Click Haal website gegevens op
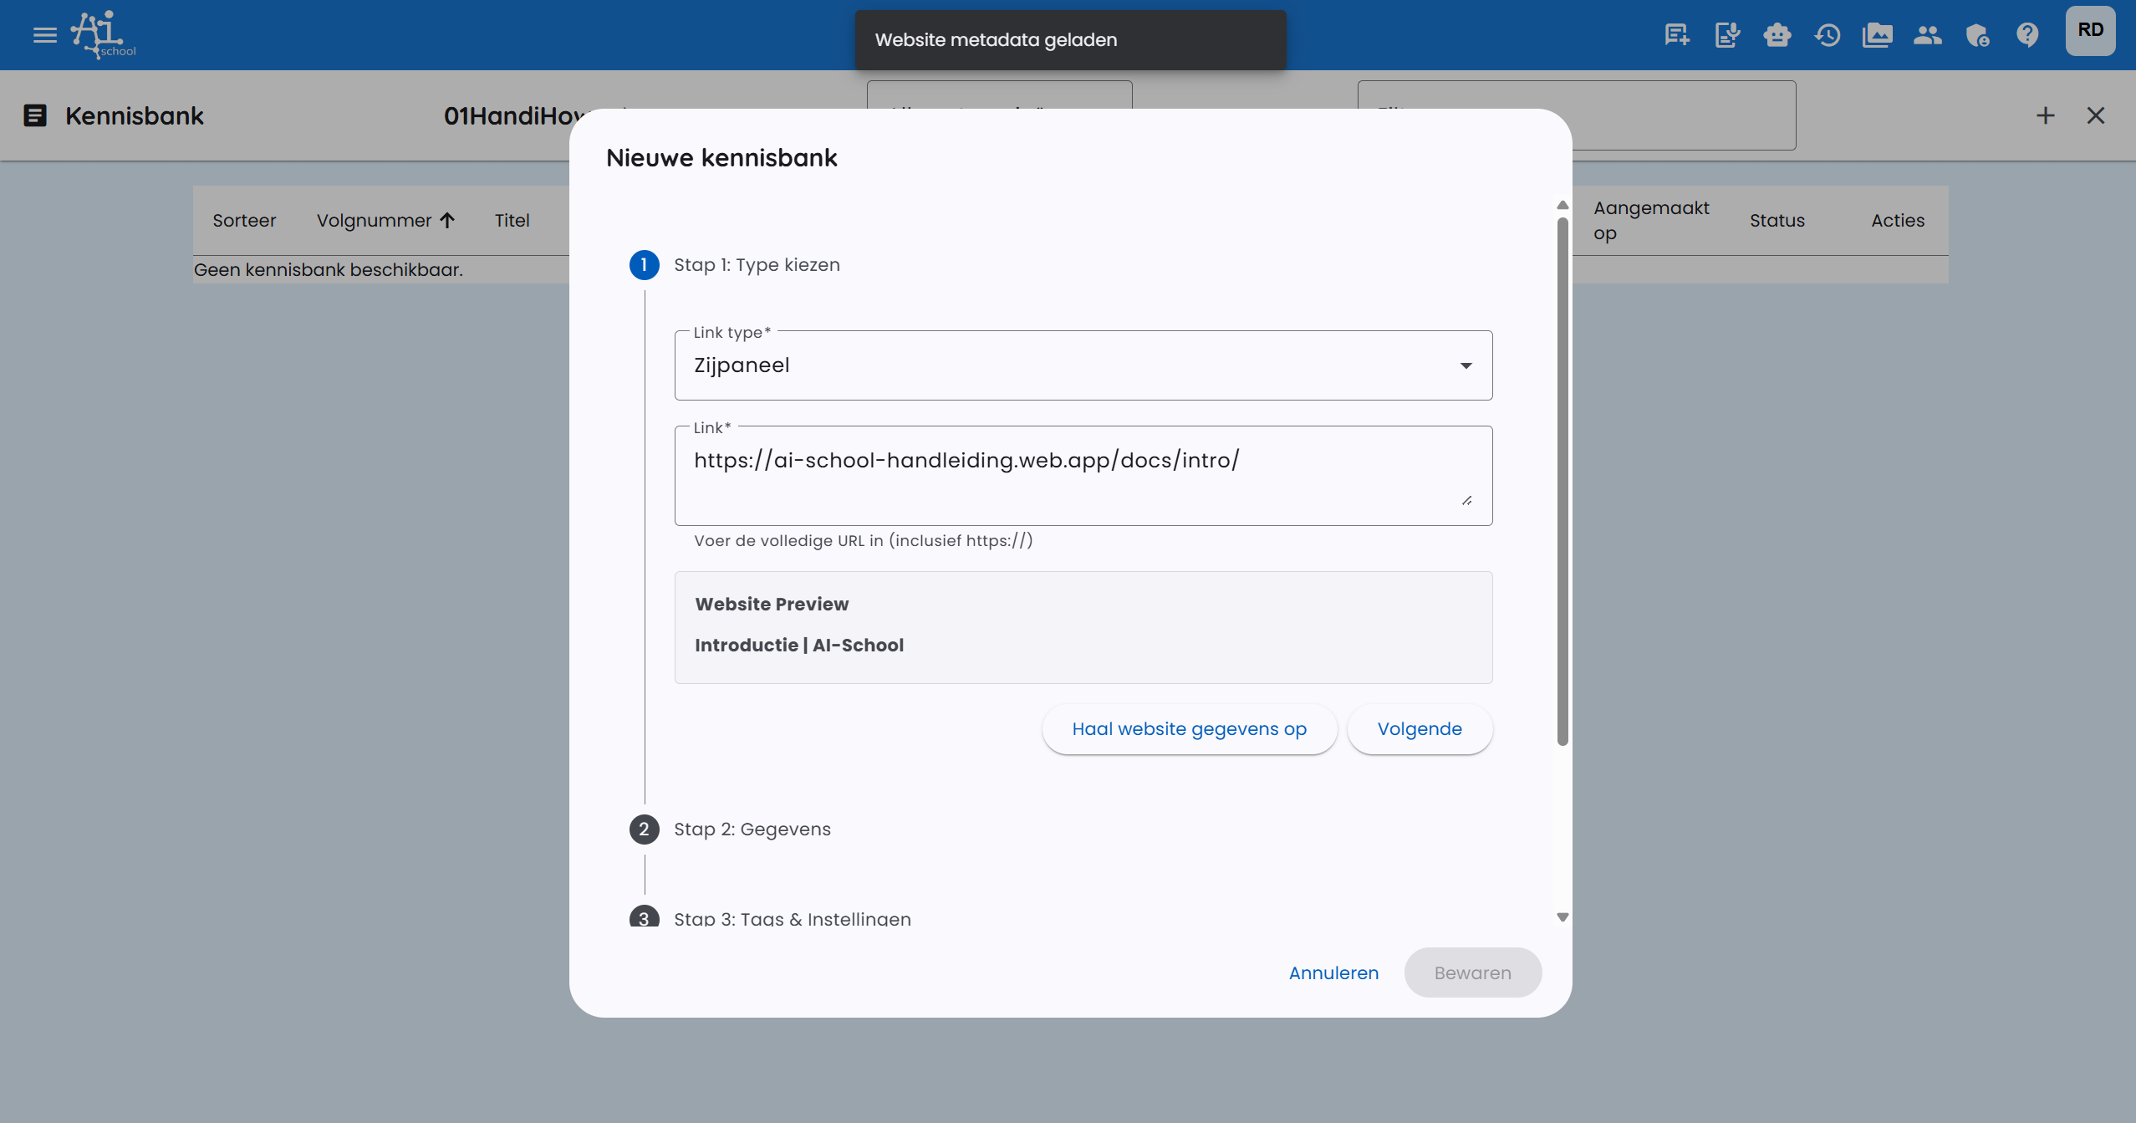The width and height of the screenshot is (2136, 1123). tap(1188, 728)
